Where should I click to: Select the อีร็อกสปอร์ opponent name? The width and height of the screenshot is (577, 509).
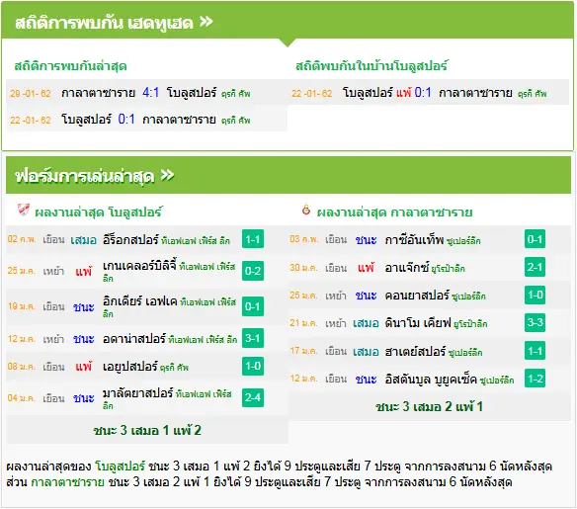[x=130, y=239]
